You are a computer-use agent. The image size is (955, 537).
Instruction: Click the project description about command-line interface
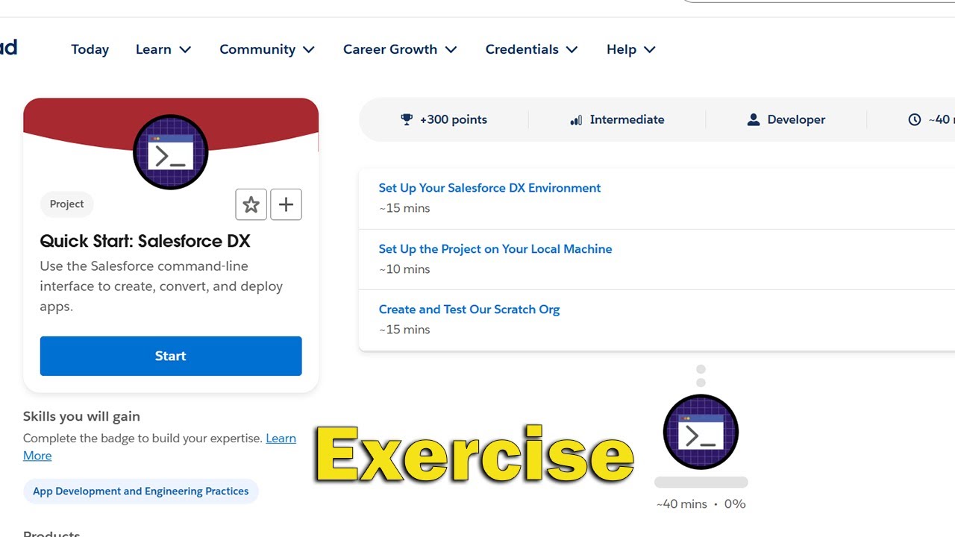pos(161,286)
